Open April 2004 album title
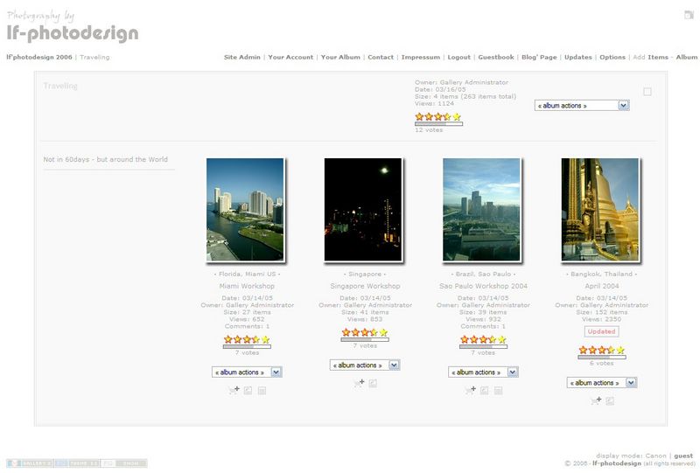This screenshot has height=473, width=700. tap(602, 286)
